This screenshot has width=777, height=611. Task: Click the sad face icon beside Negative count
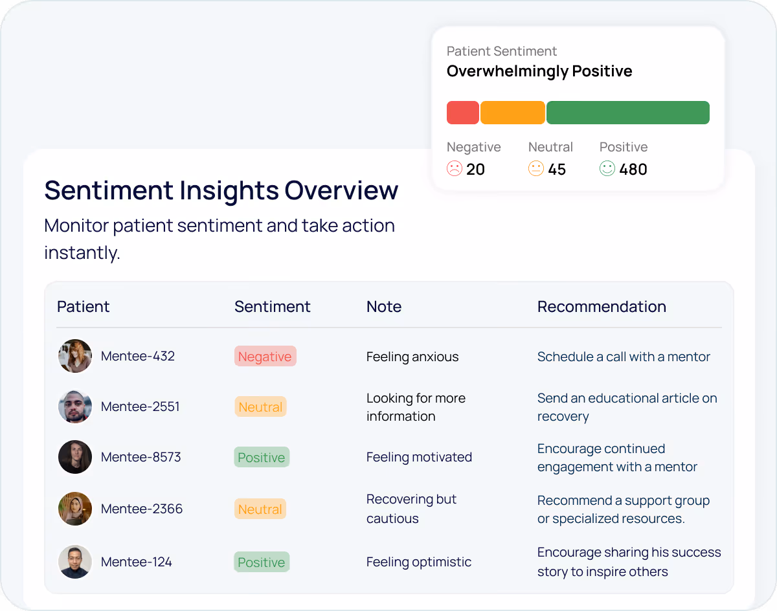(455, 169)
